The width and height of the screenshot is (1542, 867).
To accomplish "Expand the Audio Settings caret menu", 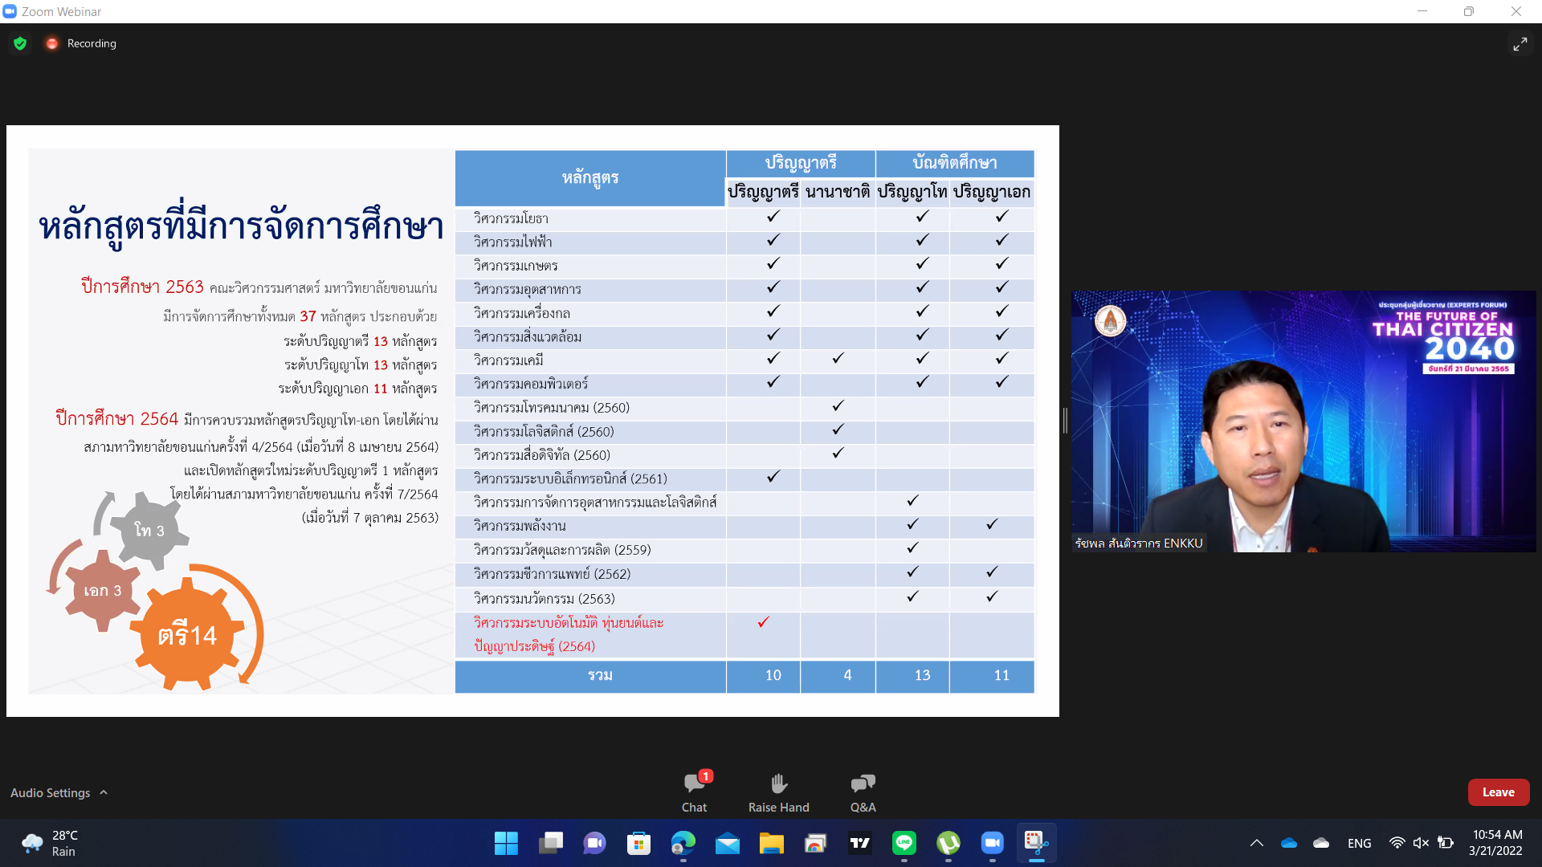I will [104, 792].
